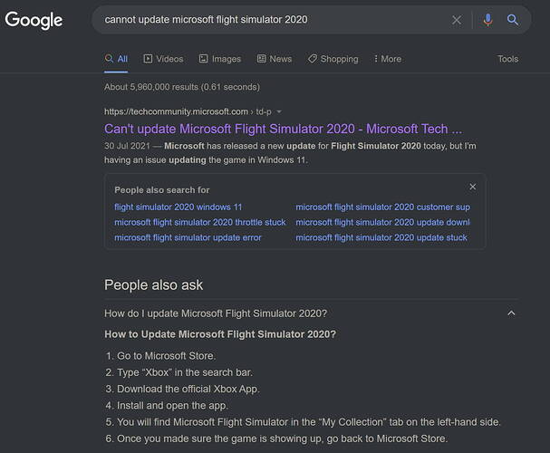Open the More options menu

pos(386,59)
